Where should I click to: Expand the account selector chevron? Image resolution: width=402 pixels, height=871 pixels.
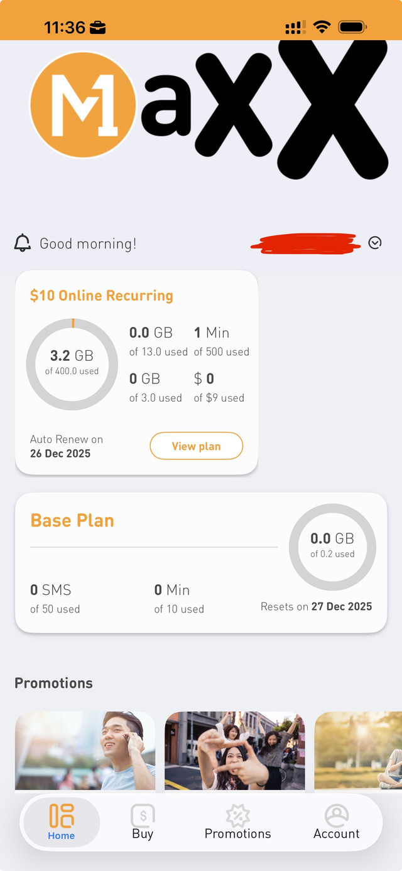pyautogui.click(x=375, y=243)
